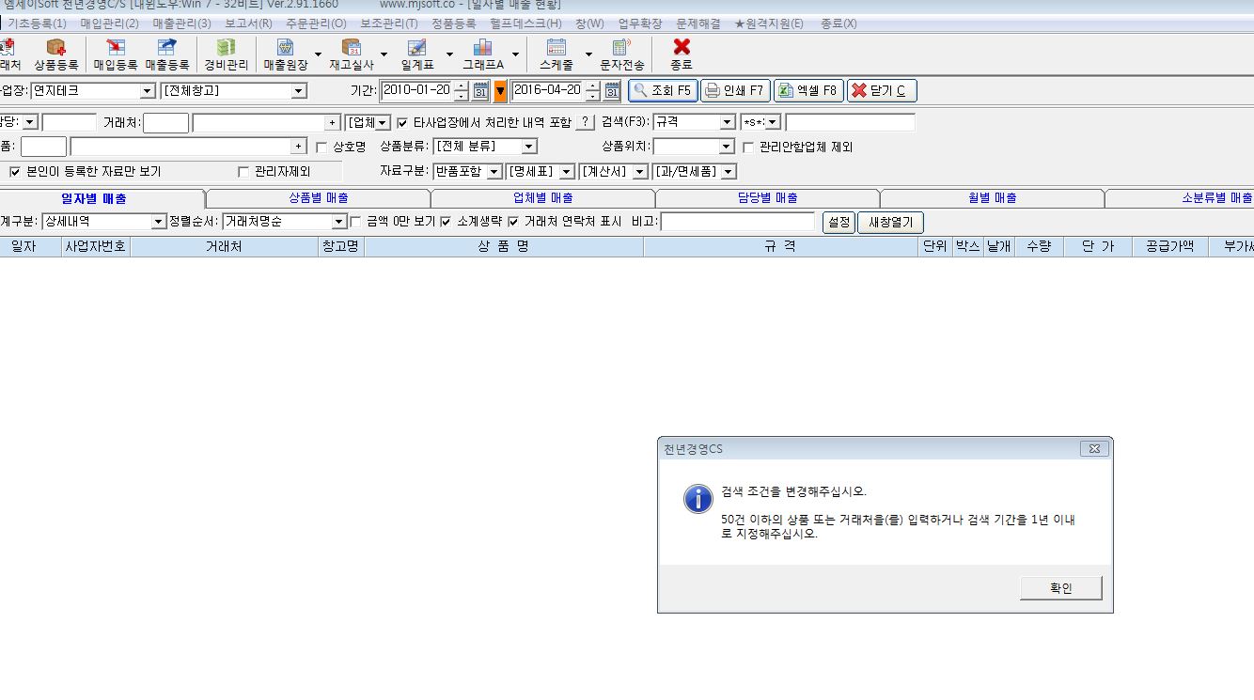Click the 엑셀 F8 export button
This screenshot has height=700, width=1254.
pos(808,91)
